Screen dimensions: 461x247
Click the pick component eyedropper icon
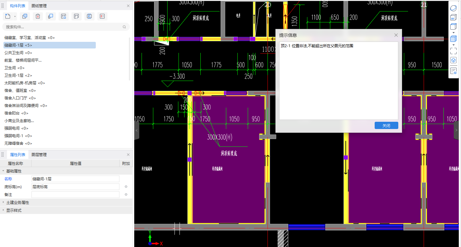coord(76,16)
